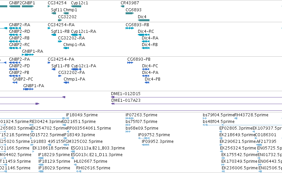The image size is (282, 173).
Task: Select the Sgf11 gene label
Action: [x=56, y=10]
